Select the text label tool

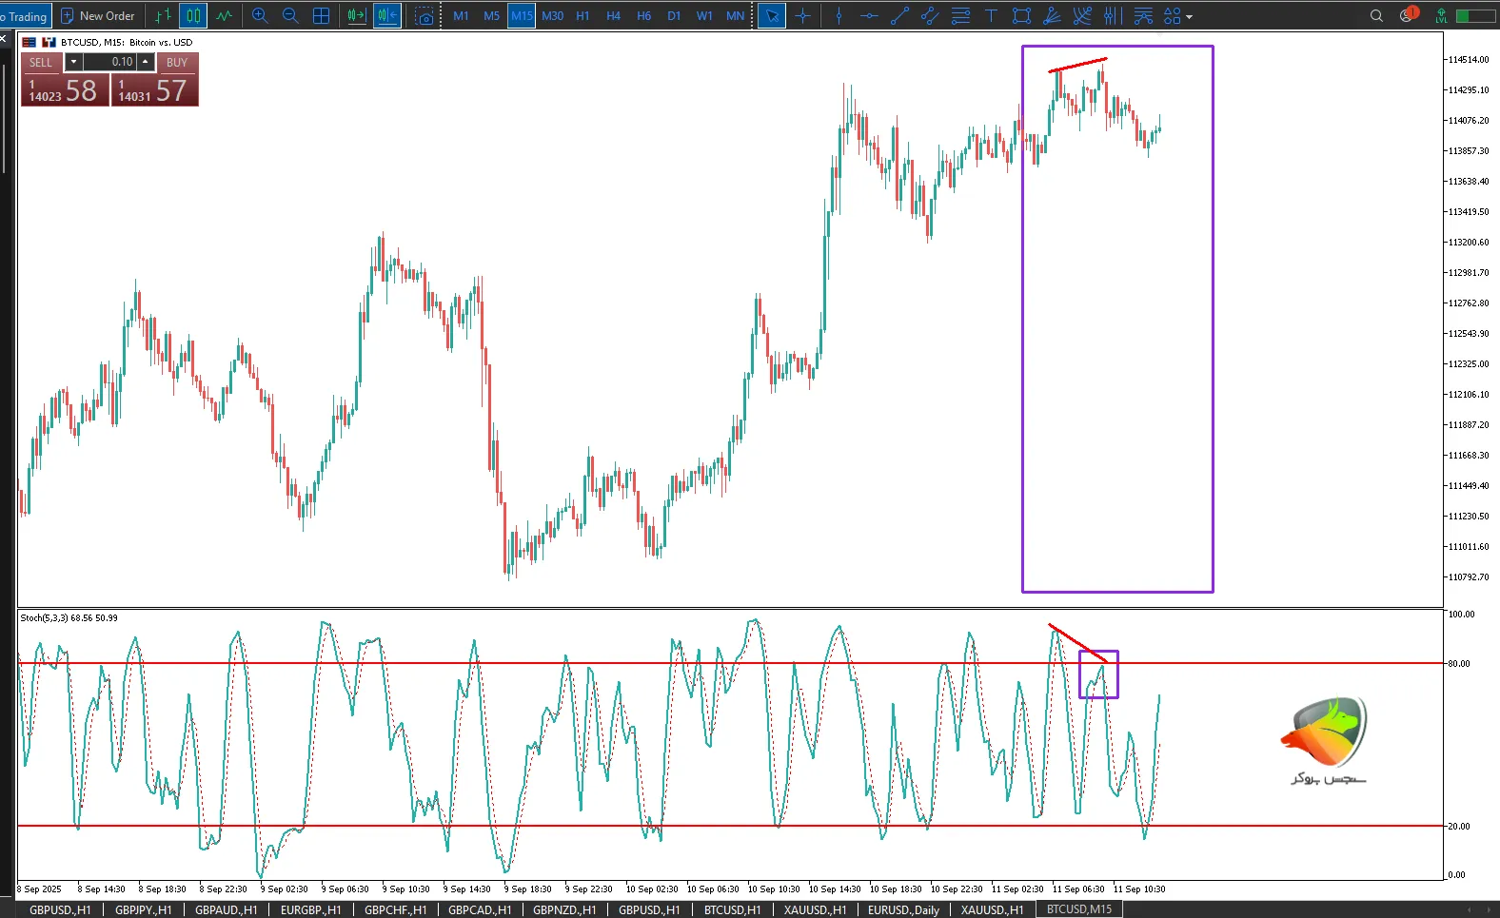991,16
